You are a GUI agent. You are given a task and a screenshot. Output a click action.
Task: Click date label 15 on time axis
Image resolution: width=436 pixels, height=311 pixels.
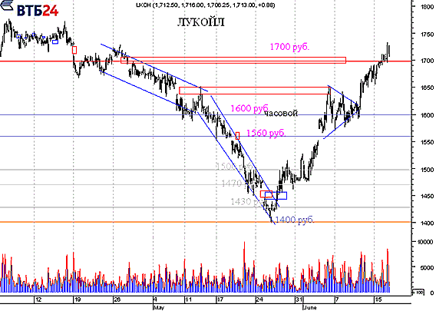tap(378, 300)
